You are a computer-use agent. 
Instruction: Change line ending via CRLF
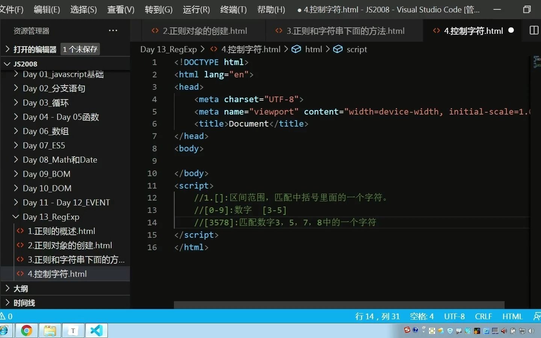point(483,317)
